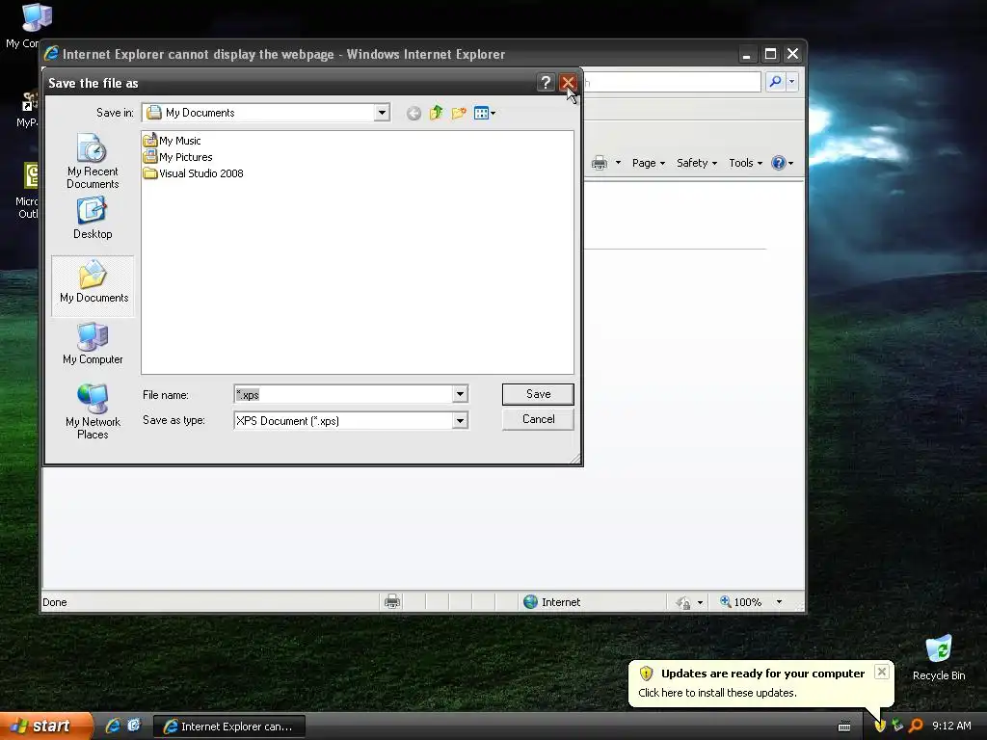
Task: Open the My Music folder
Action: click(x=172, y=141)
